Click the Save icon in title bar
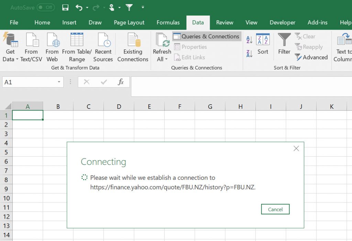 point(65,7)
